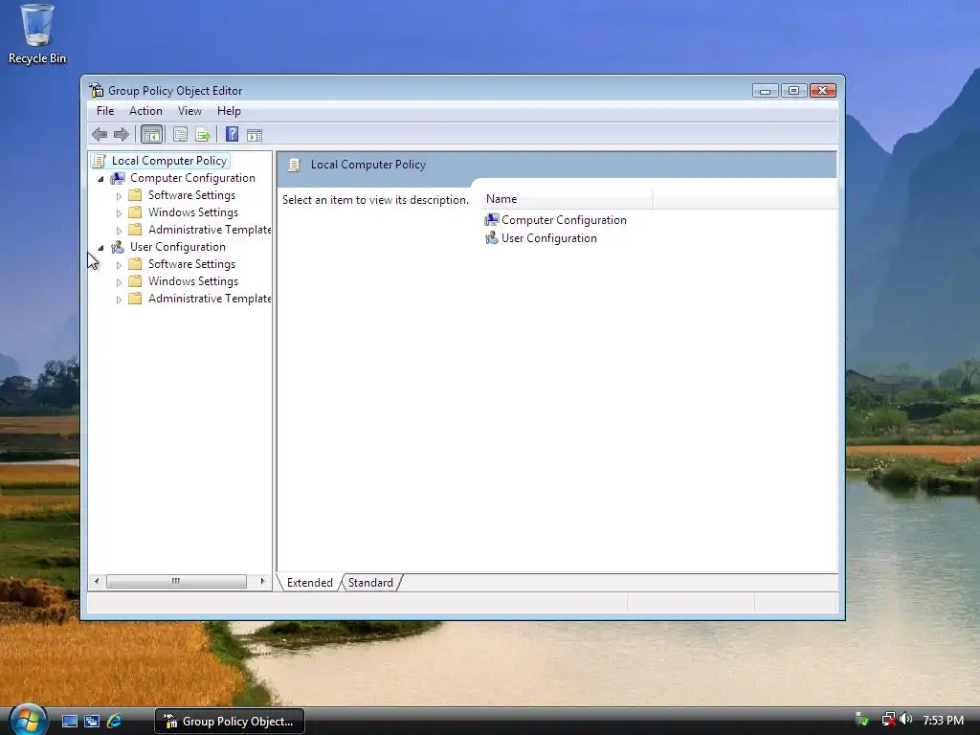Select User Configuration label in tree
Image resolution: width=980 pixels, height=735 pixels.
(x=177, y=247)
